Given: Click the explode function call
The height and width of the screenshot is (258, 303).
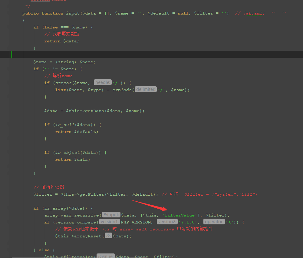Looking at the screenshot, I should tap(122, 90).
